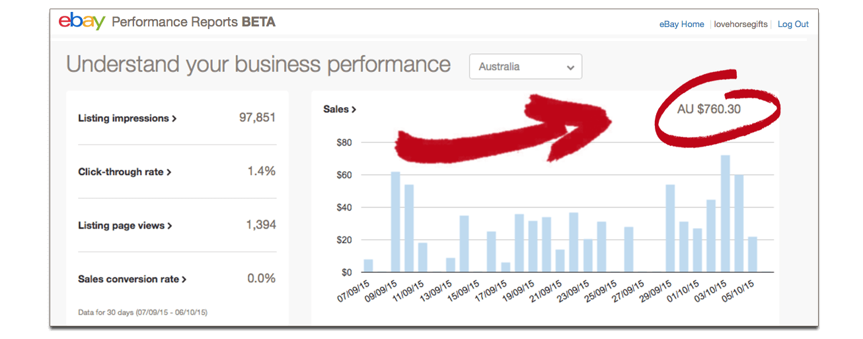The height and width of the screenshot is (339, 863).
Task: Click the AU $760.30 sales total
Action: click(x=709, y=109)
